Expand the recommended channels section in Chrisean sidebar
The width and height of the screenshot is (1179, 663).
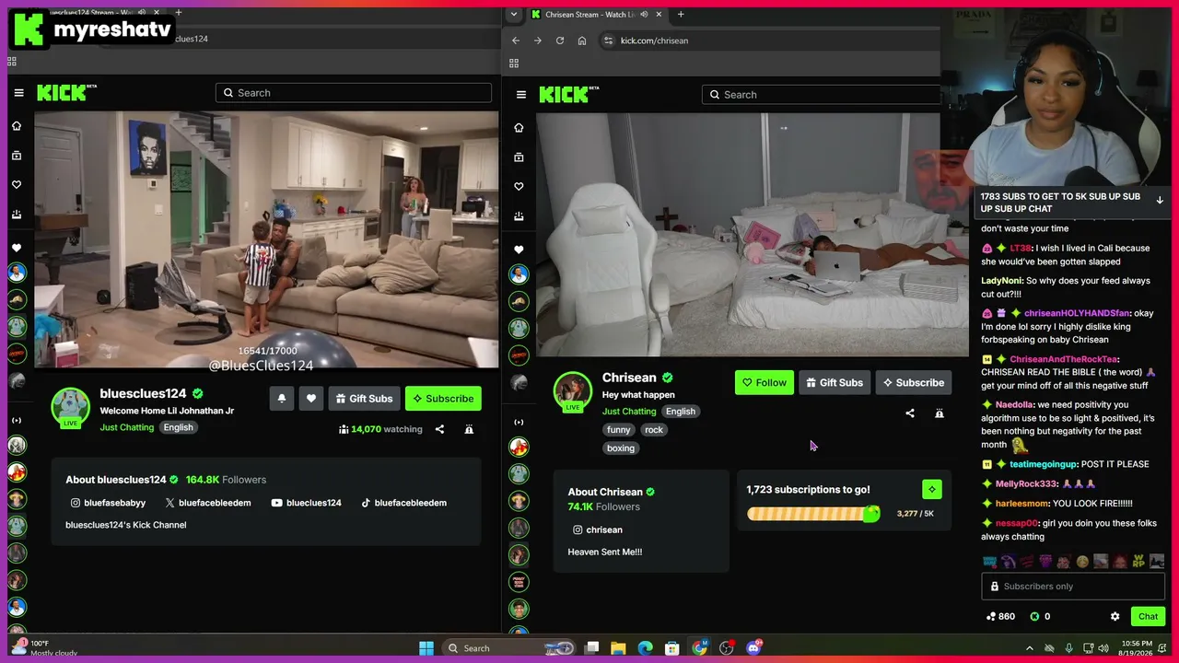[x=519, y=423]
